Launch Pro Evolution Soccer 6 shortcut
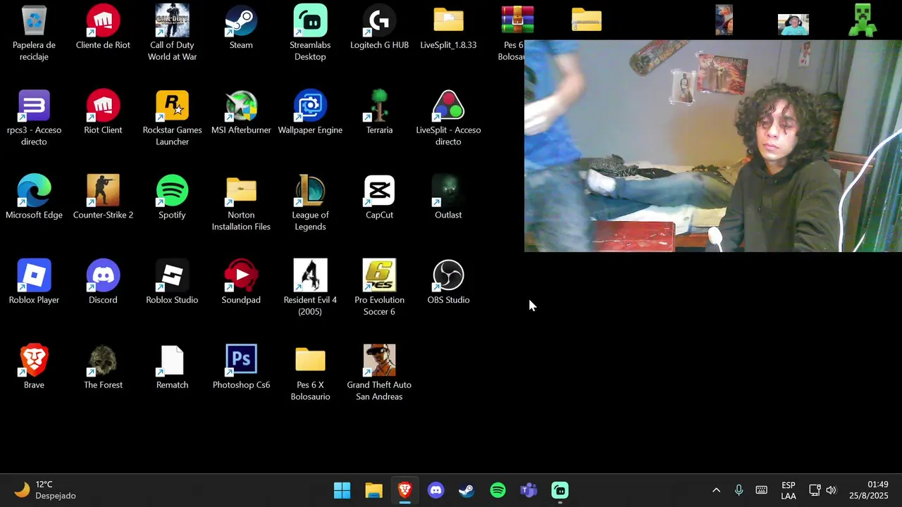This screenshot has width=902, height=507. coord(379,289)
